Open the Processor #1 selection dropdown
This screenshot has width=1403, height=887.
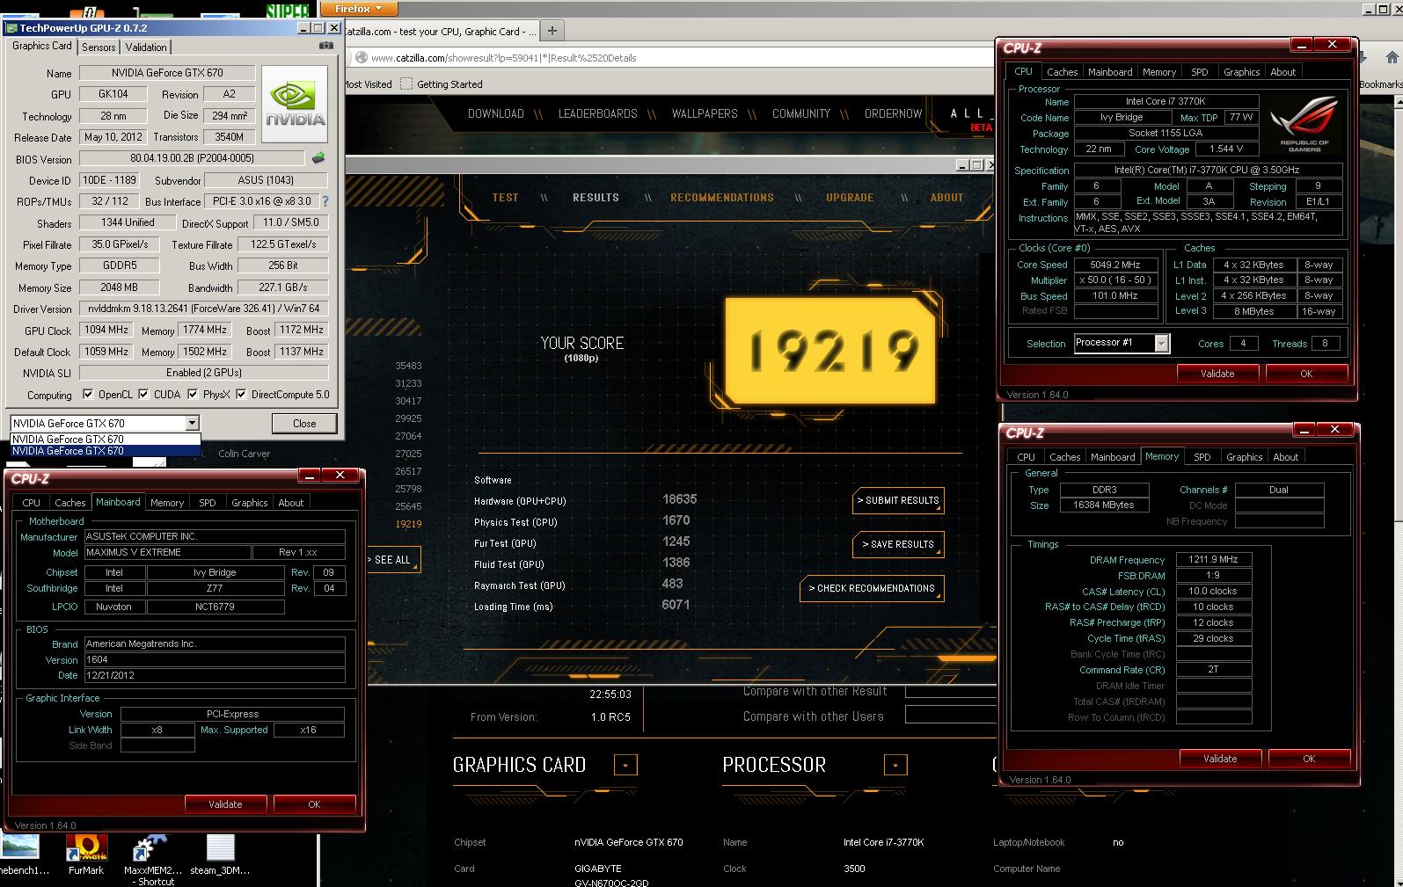(x=1161, y=344)
